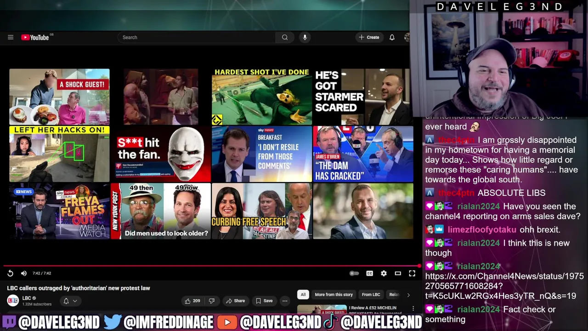Screen dimensions: 588x331
Task: Click the Twitch logo in bottom banner
Action: coord(9,322)
